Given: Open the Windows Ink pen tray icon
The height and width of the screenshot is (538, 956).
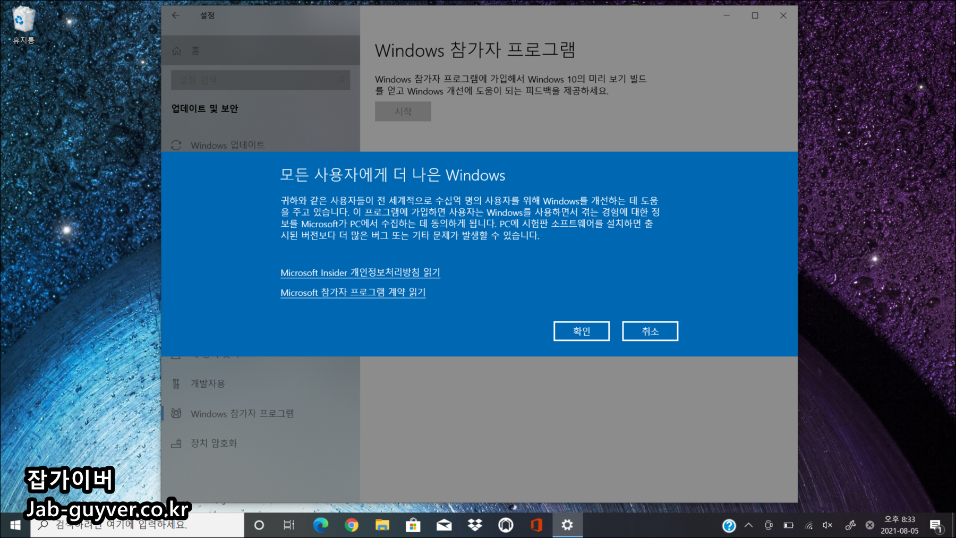Looking at the screenshot, I should pyautogui.click(x=850, y=525).
